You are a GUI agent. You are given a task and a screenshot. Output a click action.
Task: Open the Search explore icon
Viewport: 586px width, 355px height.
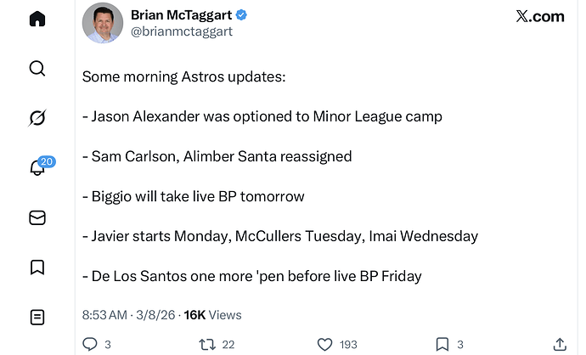[x=37, y=68]
